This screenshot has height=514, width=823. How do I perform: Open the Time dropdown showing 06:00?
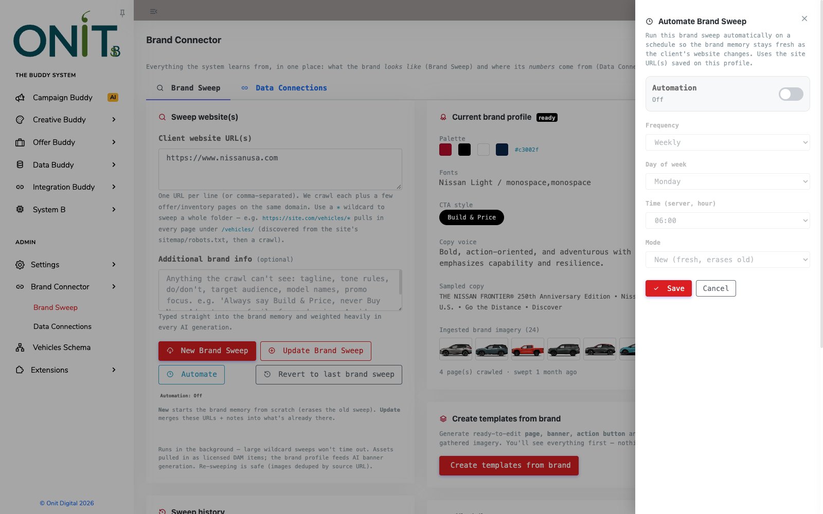click(x=727, y=221)
